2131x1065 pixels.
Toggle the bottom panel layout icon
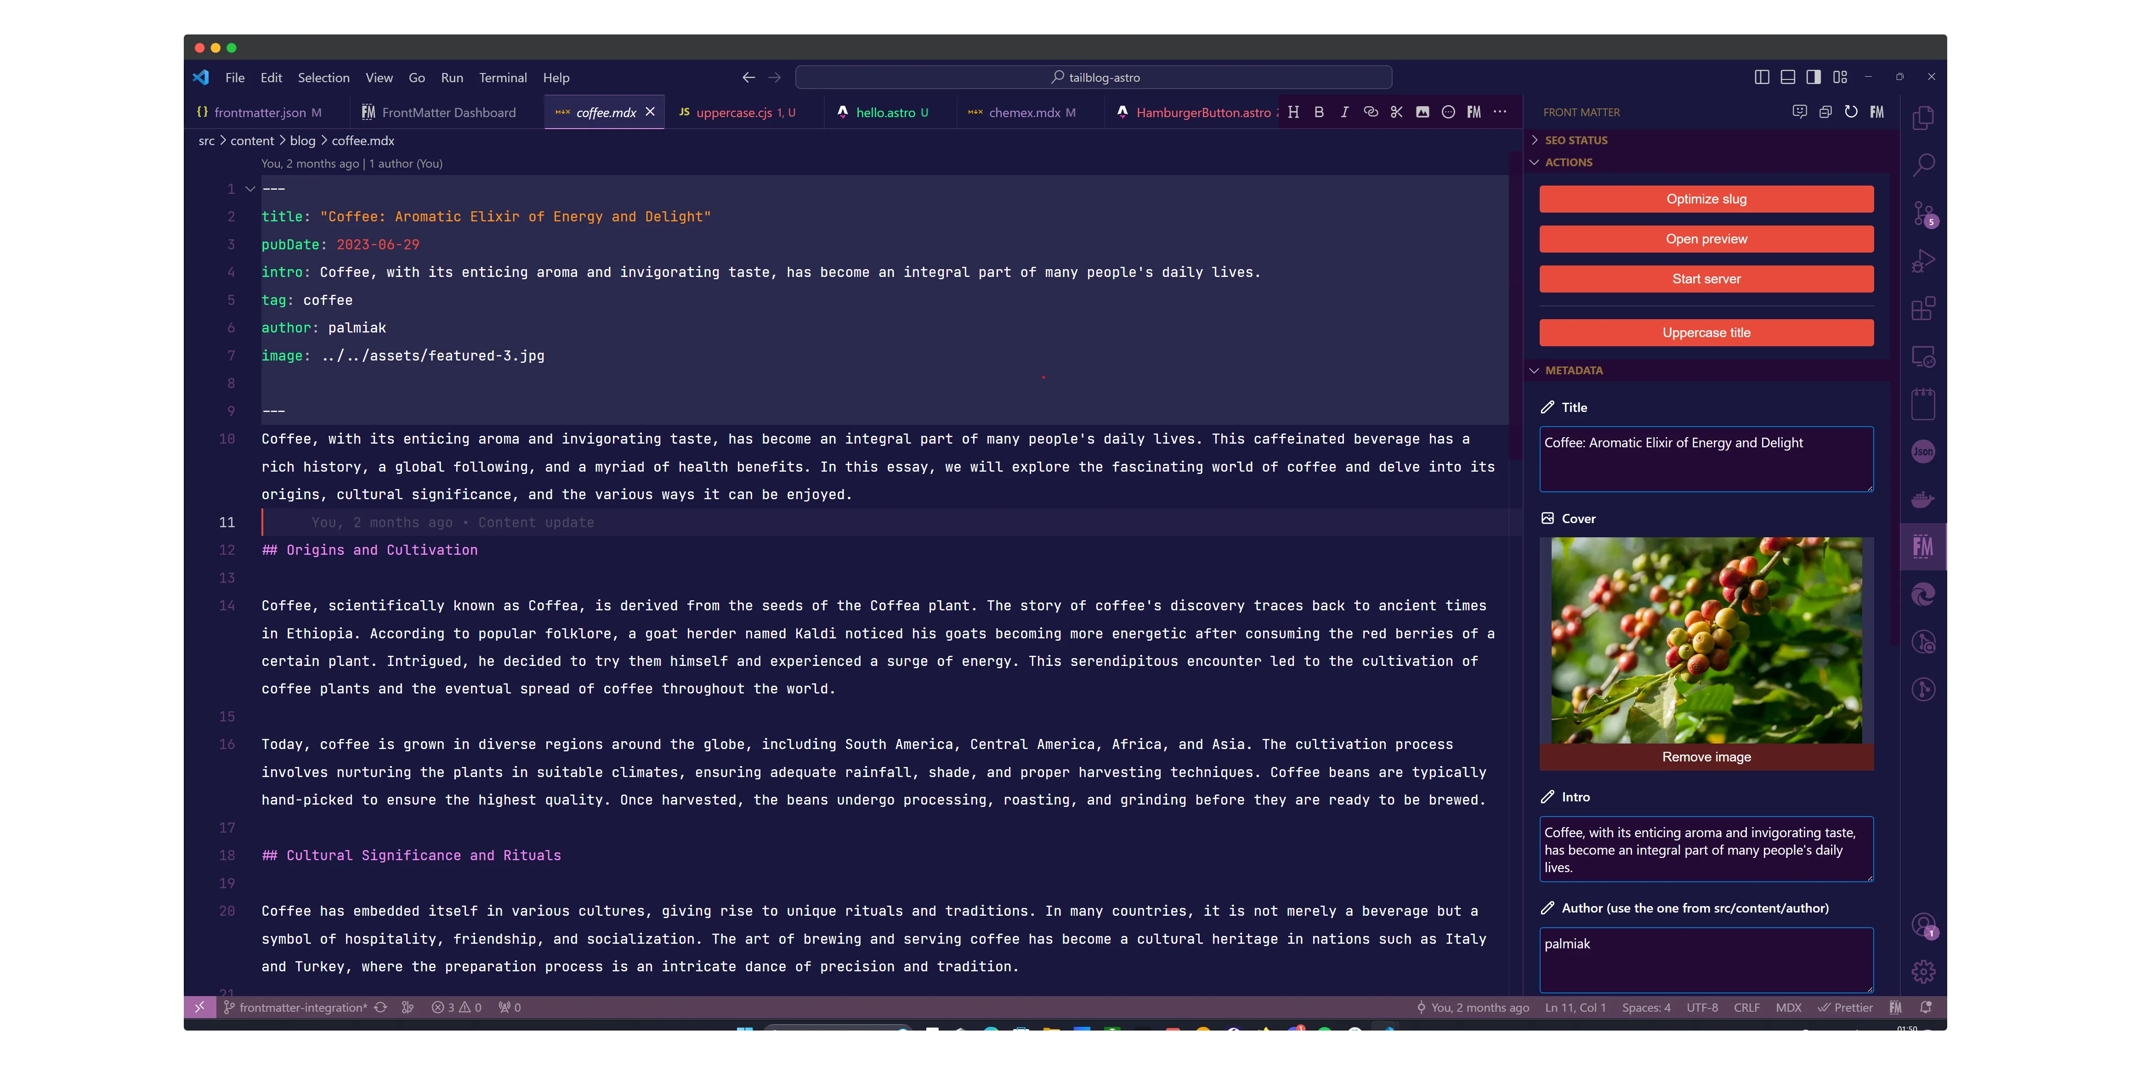pos(1787,77)
